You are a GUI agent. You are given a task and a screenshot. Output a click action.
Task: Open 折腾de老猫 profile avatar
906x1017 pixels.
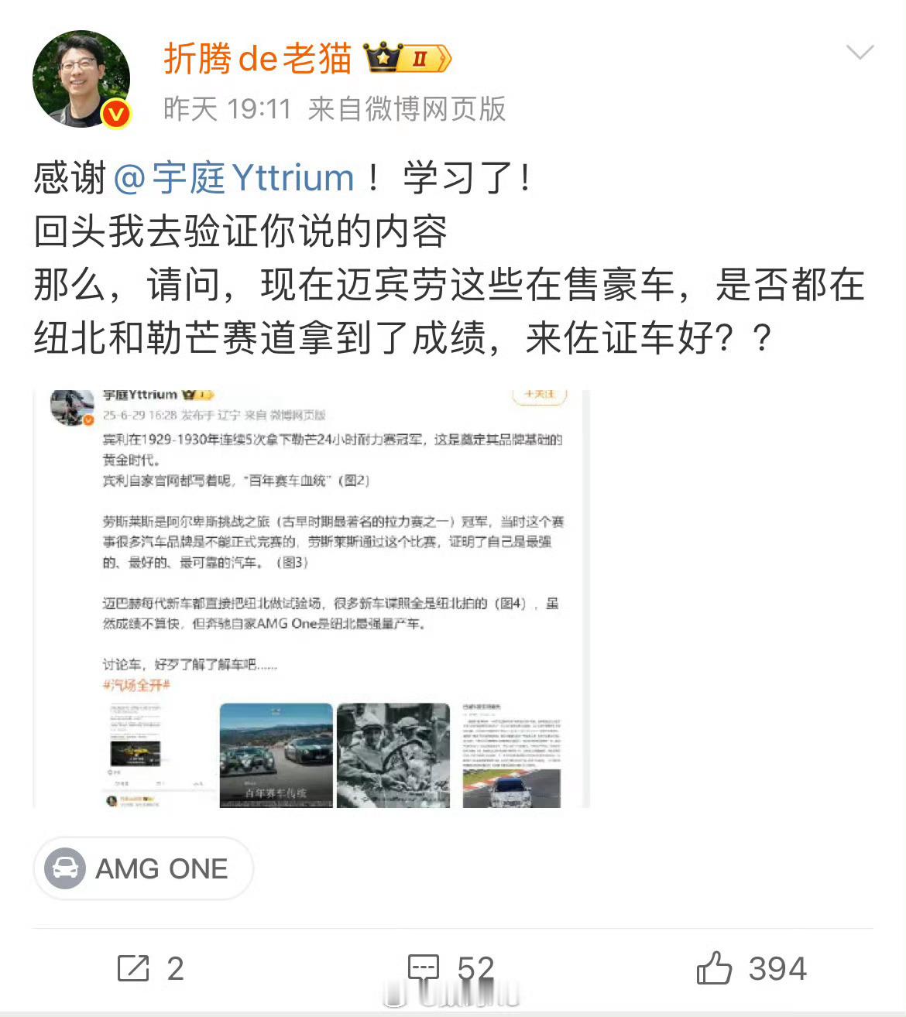(81, 78)
